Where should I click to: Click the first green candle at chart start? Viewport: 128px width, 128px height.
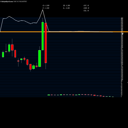pyautogui.click(x=3, y=55)
